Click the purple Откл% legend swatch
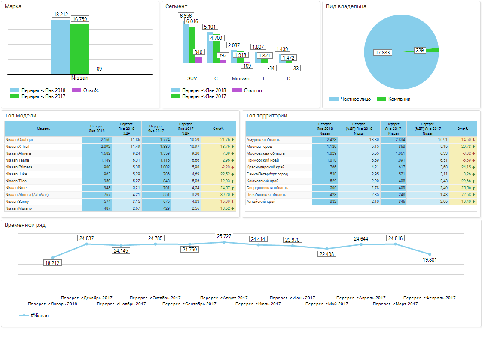Viewport: 482px width, 340px height. click(x=76, y=90)
